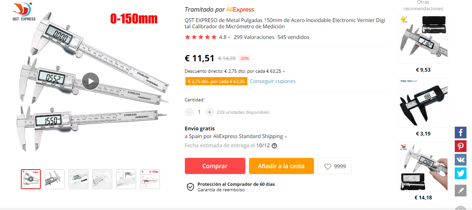Select the second product thumbnail
This screenshot has height=210, width=472.
[x=55, y=179]
